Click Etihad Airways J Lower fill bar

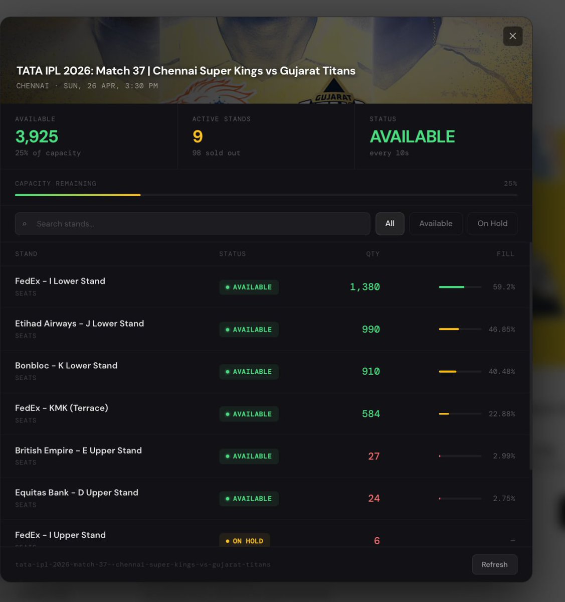[x=460, y=329]
